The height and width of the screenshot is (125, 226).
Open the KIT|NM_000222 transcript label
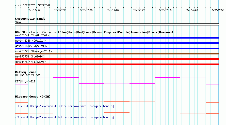[25, 81]
